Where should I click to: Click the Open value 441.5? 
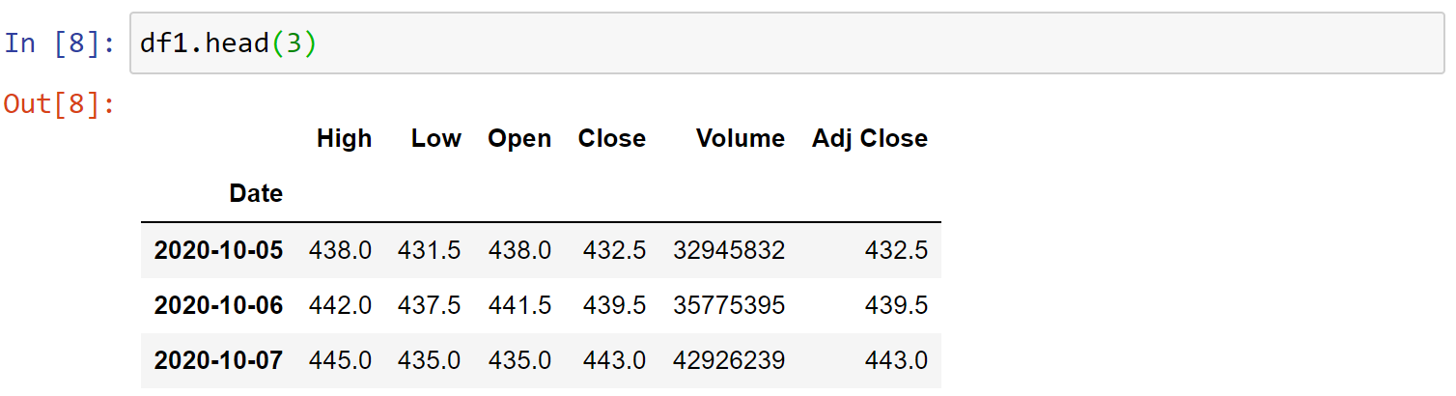pos(519,306)
